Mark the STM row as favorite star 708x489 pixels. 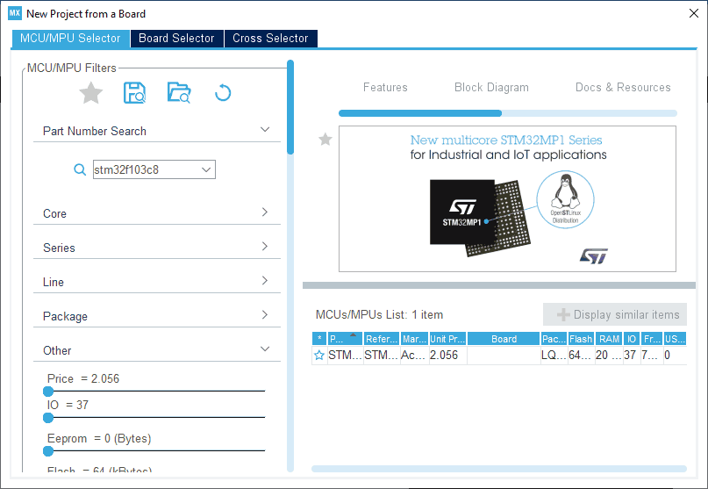coord(319,356)
